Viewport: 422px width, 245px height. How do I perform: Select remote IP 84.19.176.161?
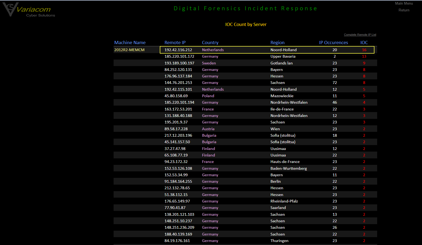[x=177, y=241]
